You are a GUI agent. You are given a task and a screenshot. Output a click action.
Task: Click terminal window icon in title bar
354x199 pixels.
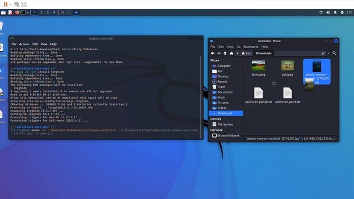click(12, 39)
